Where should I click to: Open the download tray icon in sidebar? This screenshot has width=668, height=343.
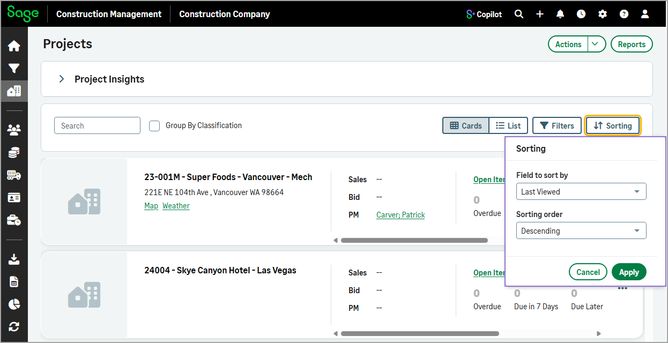tap(14, 259)
